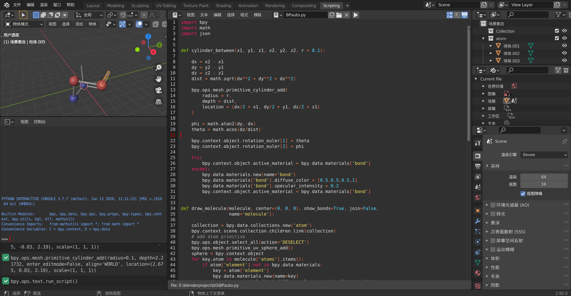
Task: Hide the atom collection with its eye icon
Action: [x=564, y=38]
